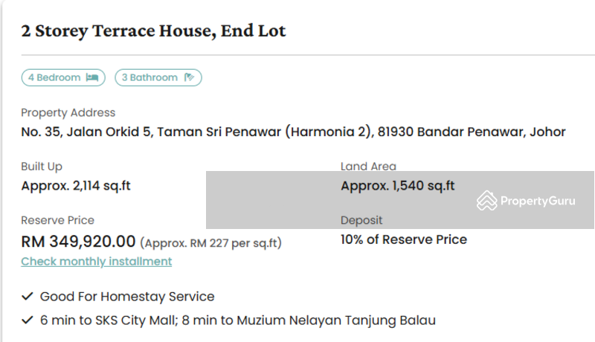Select the 3 Bathroom tag
Viewport: 595px width, 342px height.
pos(158,78)
